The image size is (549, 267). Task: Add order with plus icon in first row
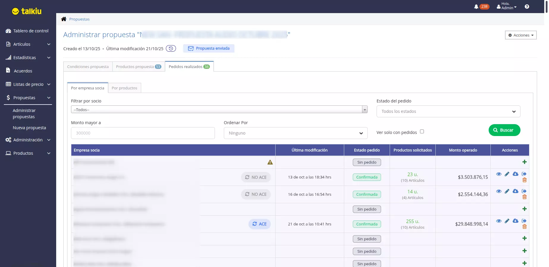524,162
